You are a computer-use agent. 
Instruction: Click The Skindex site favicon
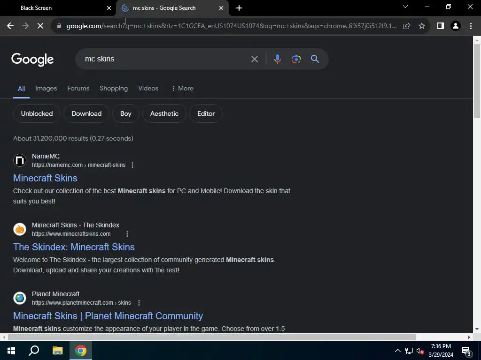pos(20,229)
